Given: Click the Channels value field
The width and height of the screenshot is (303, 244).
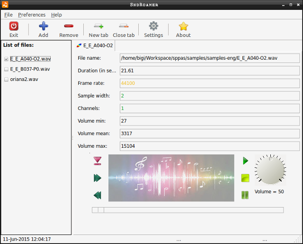Looking at the screenshot, I should tap(210, 108).
